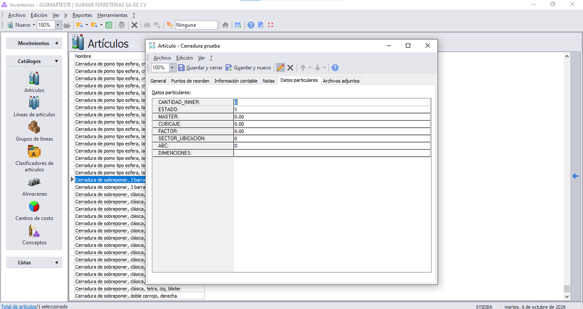583x309 pixels.
Task: Click the open folder icon in main toolbar
Action: [x=67, y=25]
